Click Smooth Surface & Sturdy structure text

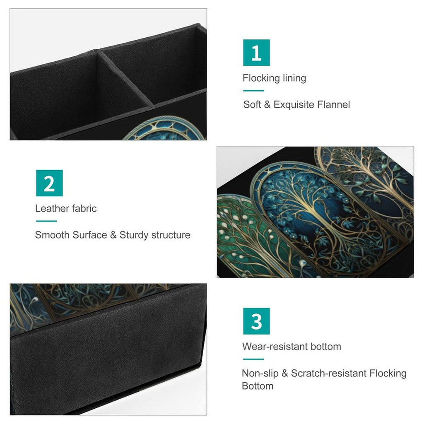[113, 235]
